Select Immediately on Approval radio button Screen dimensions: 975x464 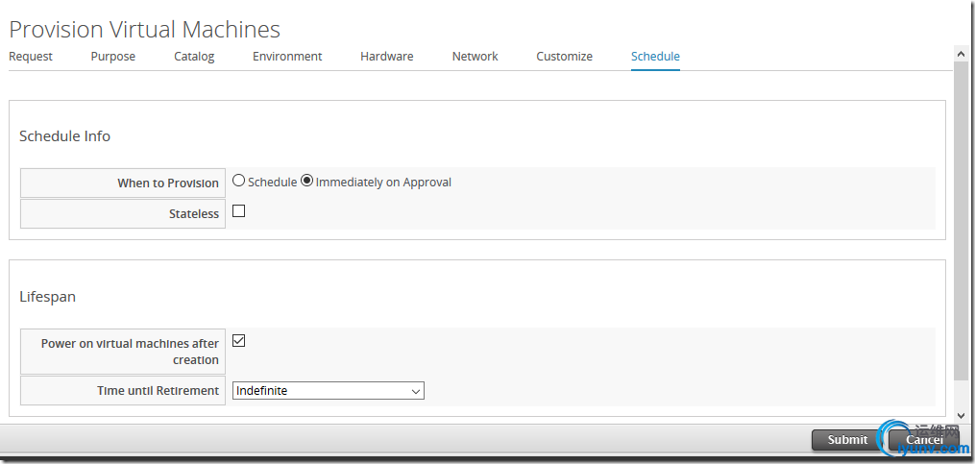[x=306, y=181]
